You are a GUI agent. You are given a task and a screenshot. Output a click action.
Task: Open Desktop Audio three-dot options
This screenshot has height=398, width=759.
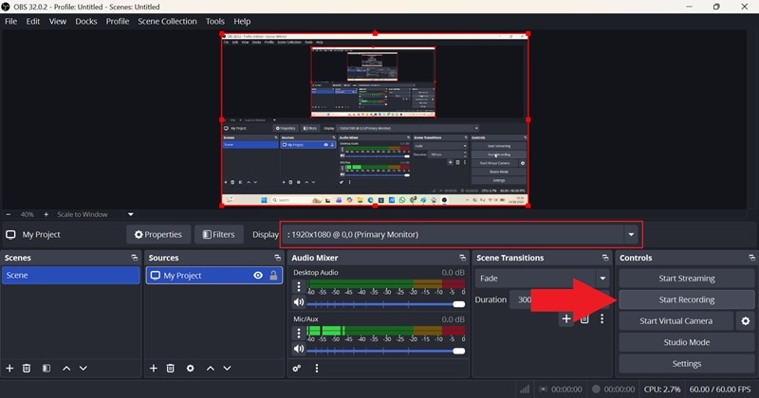299,287
